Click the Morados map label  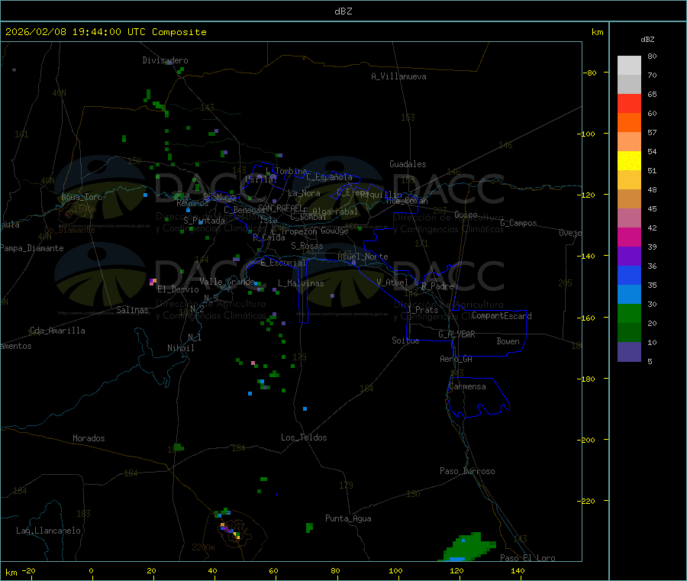89,438
